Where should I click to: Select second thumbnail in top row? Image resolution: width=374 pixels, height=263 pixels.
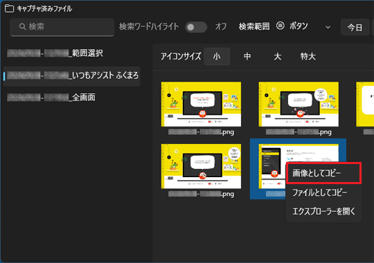pos(299,105)
